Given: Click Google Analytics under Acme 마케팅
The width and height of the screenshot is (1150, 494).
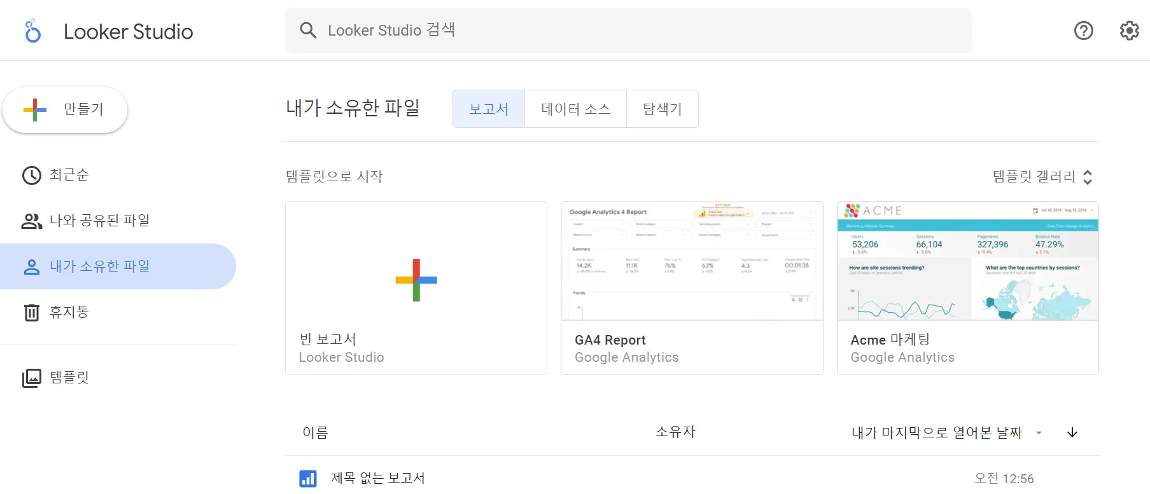Looking at the screenshot, I should 902,357.
